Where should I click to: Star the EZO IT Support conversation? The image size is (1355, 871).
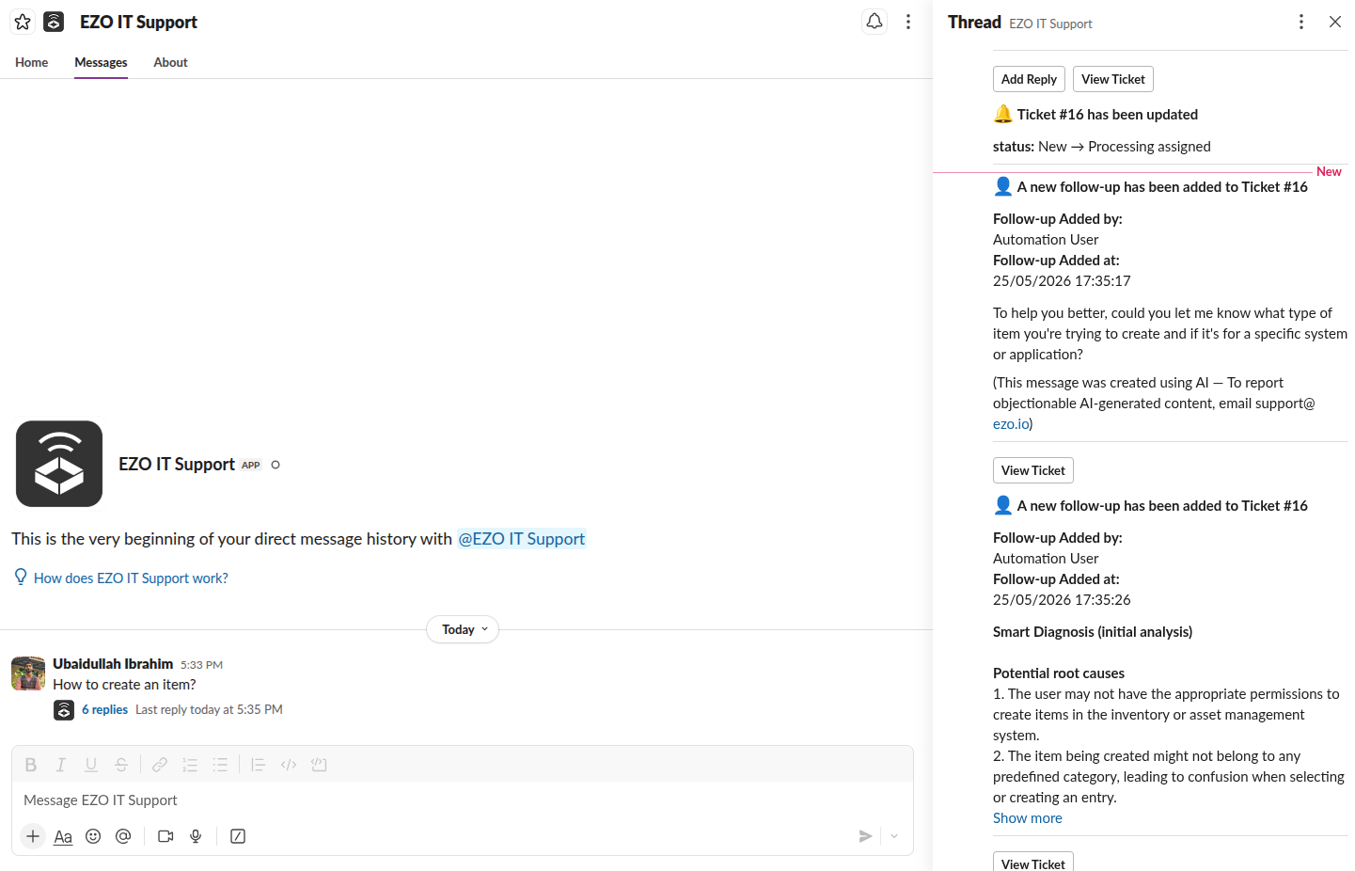(x=23, y=22)
